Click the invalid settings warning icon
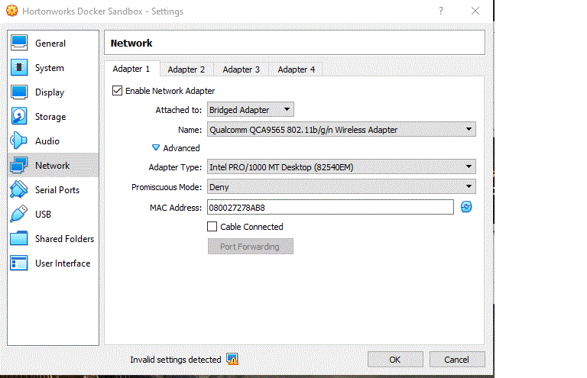This screenshot has width=587, height=378. click(232, 360)
